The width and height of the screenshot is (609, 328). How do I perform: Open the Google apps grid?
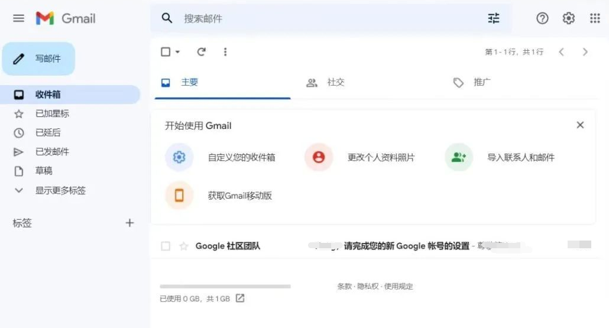(595, 18)
